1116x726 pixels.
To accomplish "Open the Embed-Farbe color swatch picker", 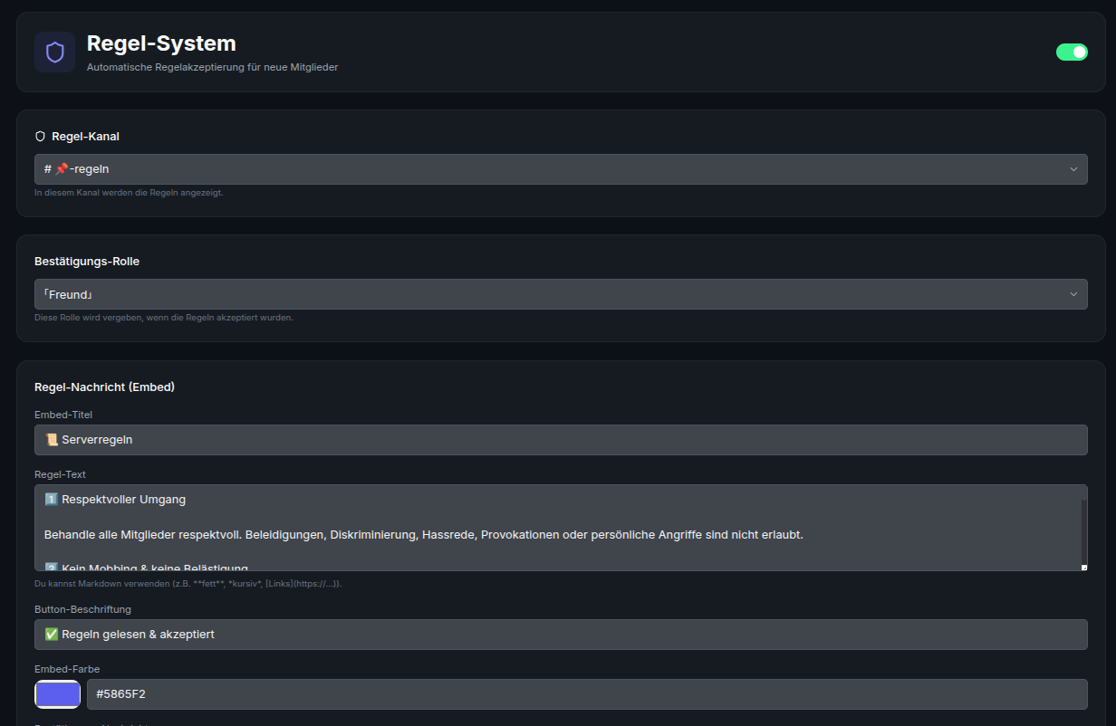I will 57,694.
